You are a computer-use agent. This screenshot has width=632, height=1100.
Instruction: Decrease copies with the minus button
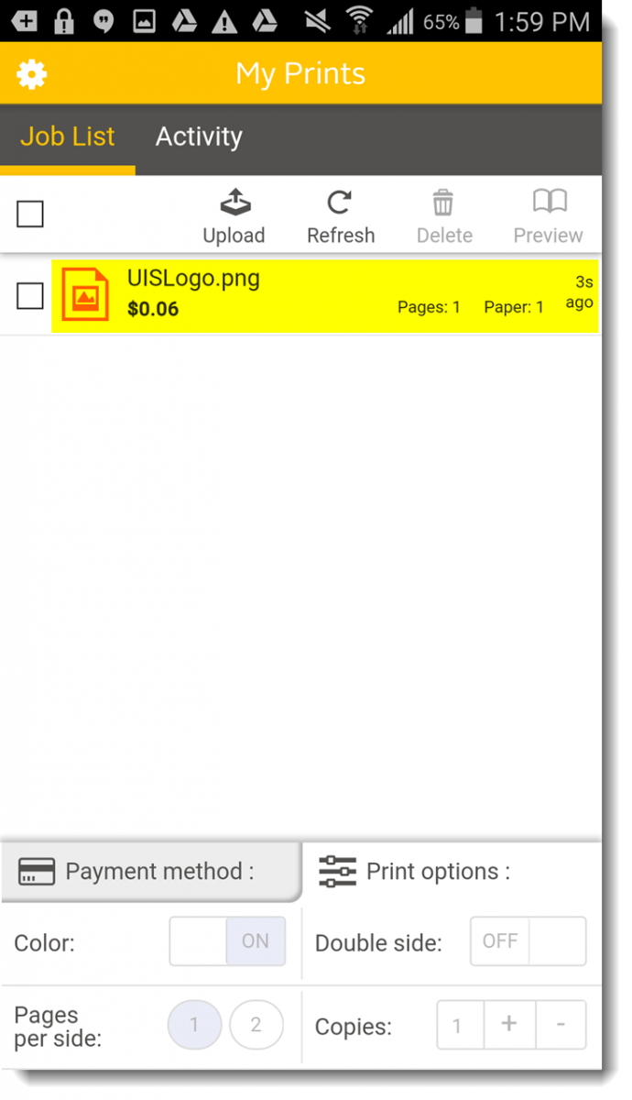pyautogui.click(x=561, y=1025)
